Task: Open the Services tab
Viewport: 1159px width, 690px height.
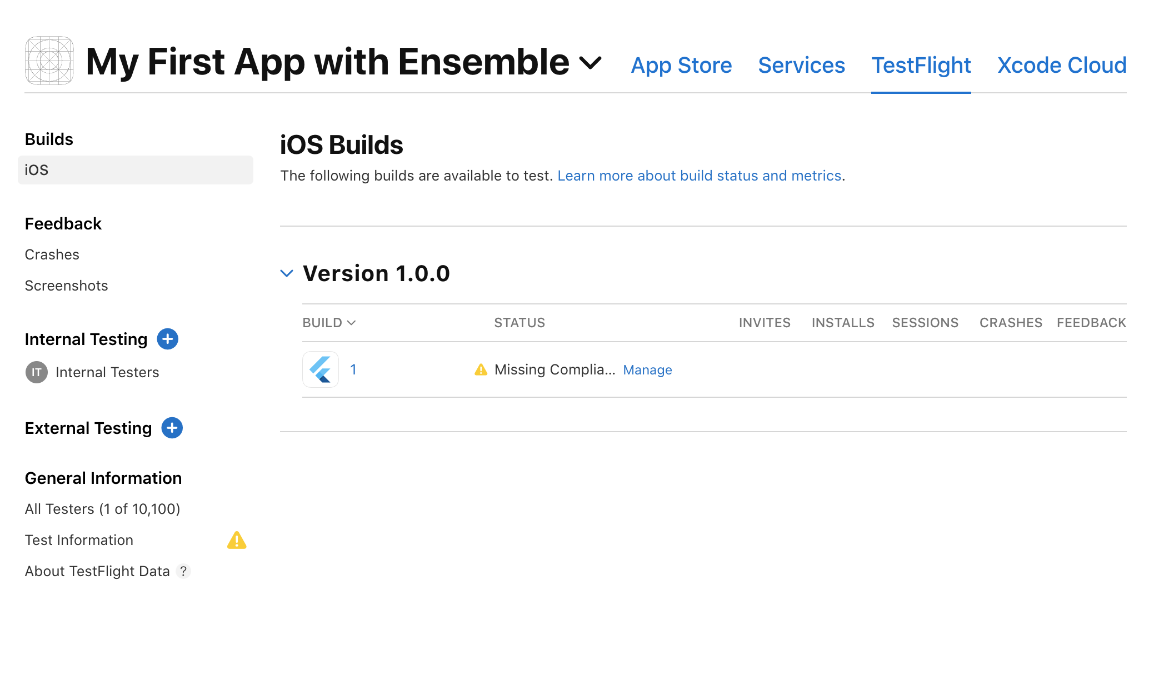Action: coord(801,65)
